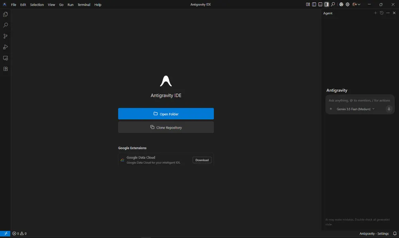This screenshot has height=238, width=399.
Task: Select the Google Data Cloud extension entry
Action: (166, 160)
